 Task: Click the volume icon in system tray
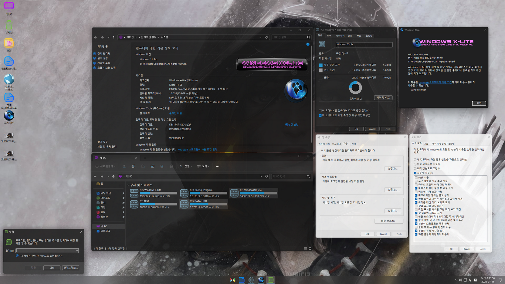click(x=460, y=280)
